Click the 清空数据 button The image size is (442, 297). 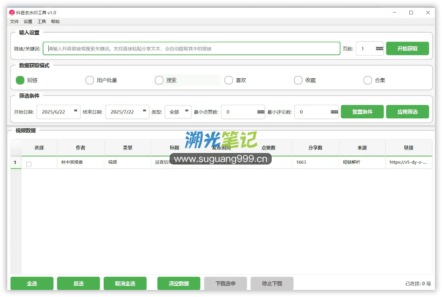point(179,284)
